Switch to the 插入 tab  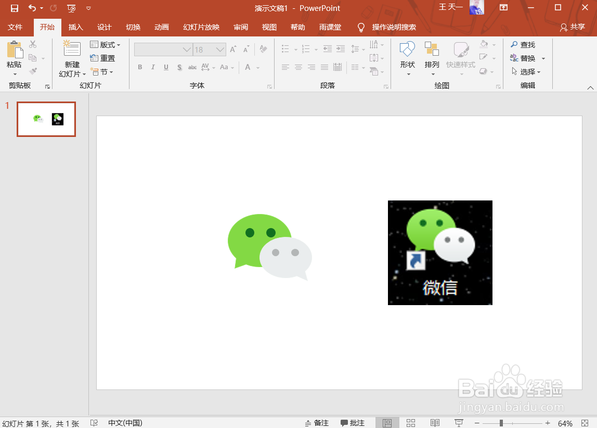(75, 27)
